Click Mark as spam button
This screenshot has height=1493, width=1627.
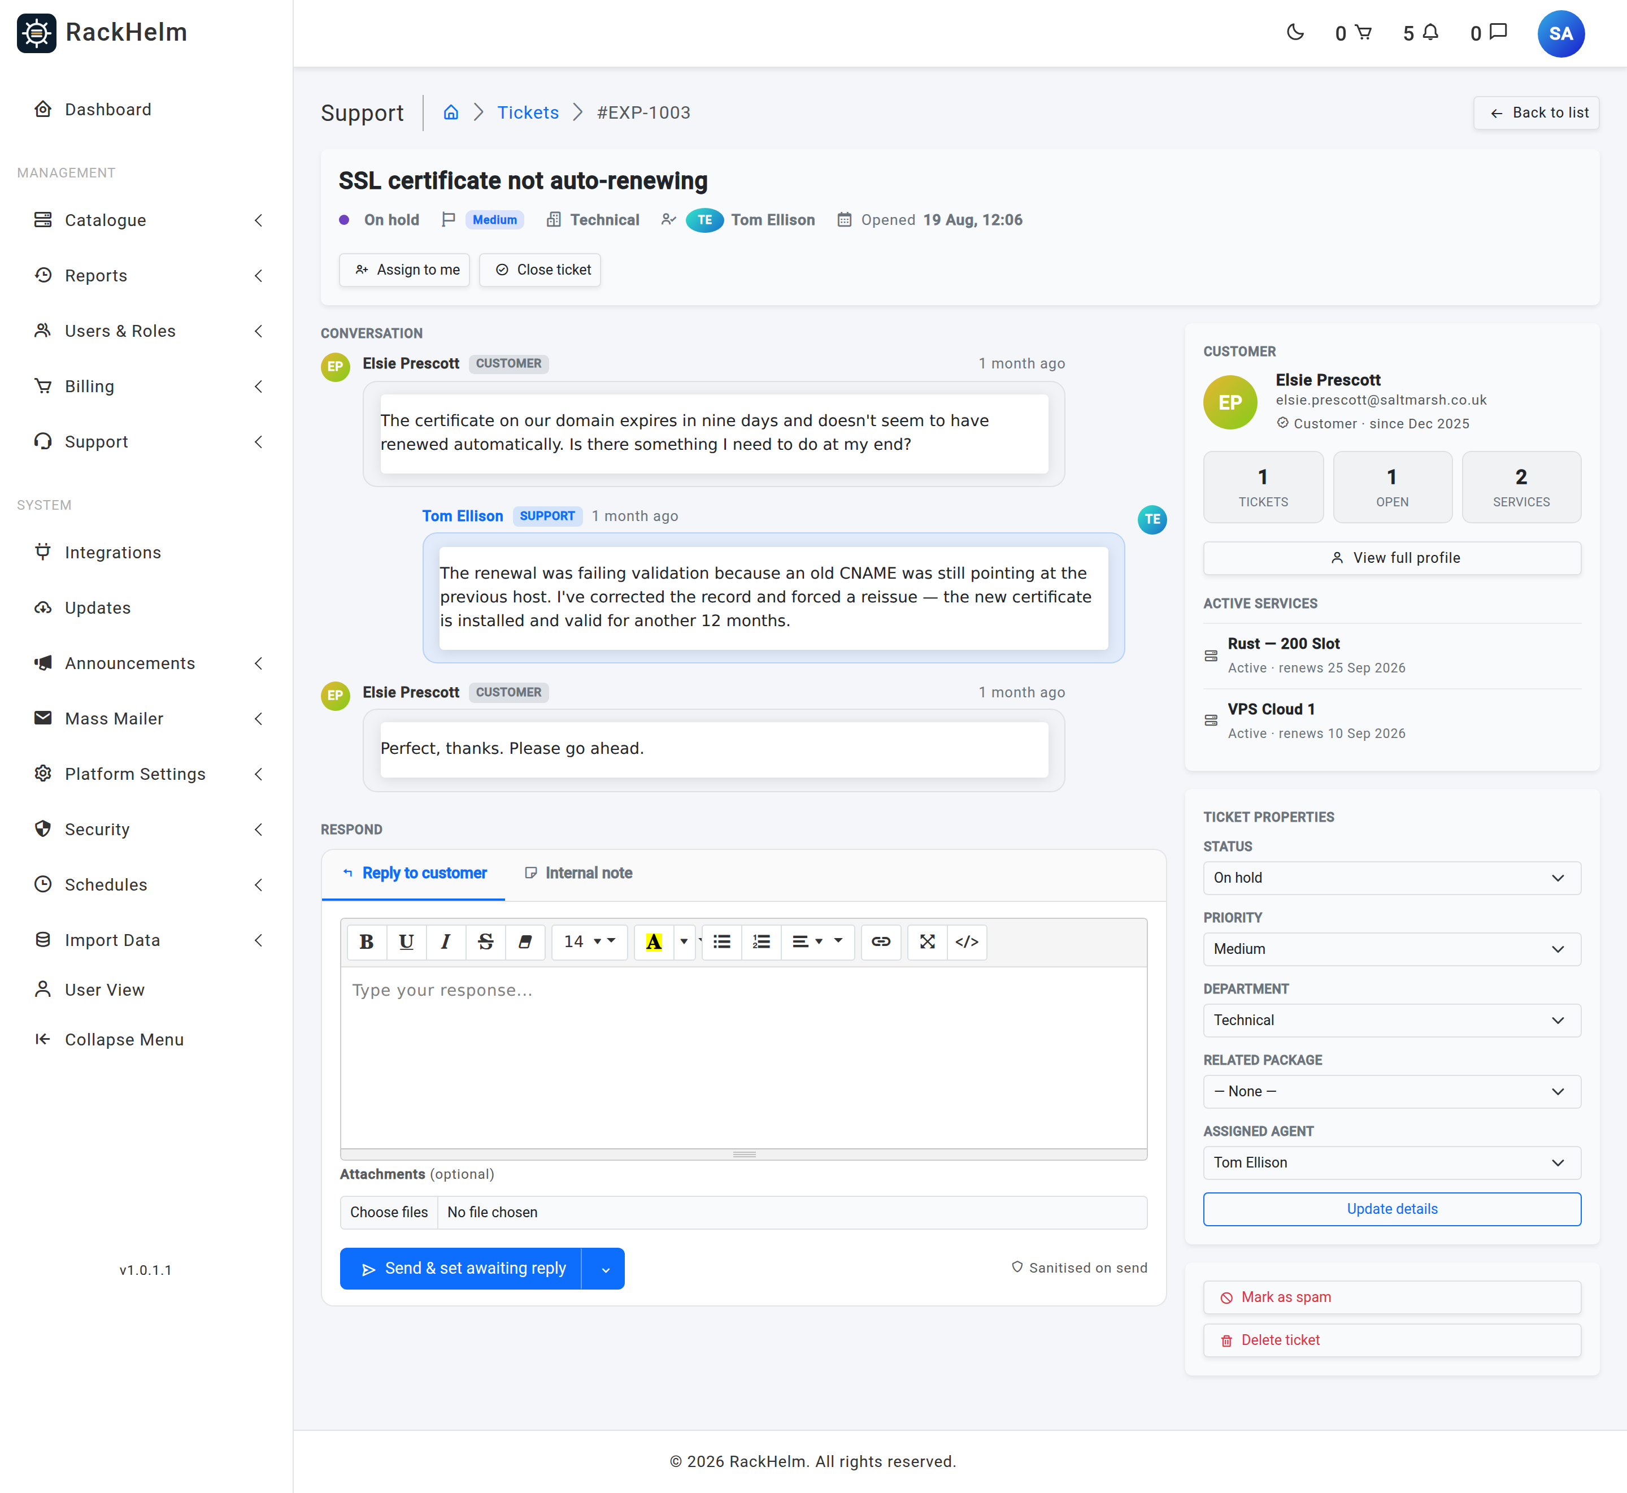[1391, 1297]
